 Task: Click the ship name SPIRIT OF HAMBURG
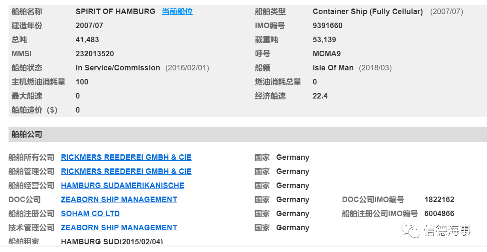point(115,12)
